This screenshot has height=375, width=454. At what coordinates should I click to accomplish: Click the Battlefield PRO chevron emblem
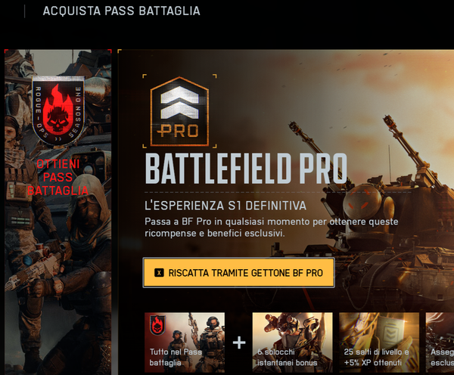pyautogui.click(x=179, y=111)
